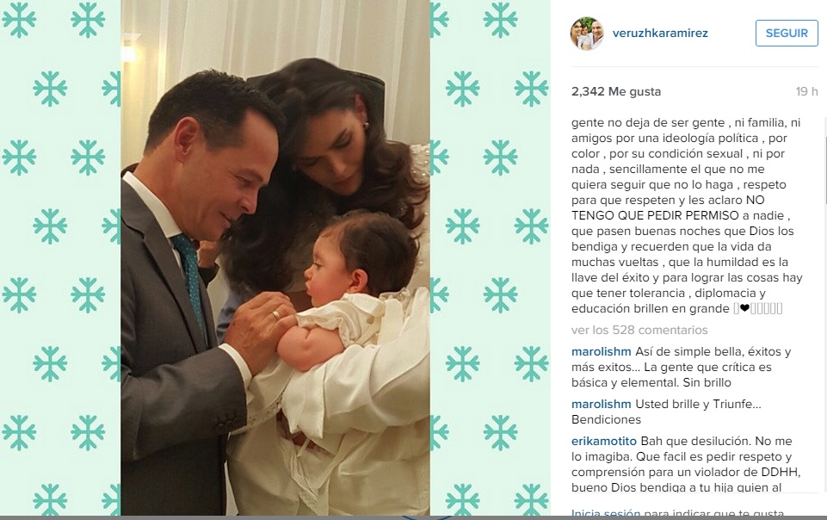Click the veruzhkaramirez username link

[660, 34]
